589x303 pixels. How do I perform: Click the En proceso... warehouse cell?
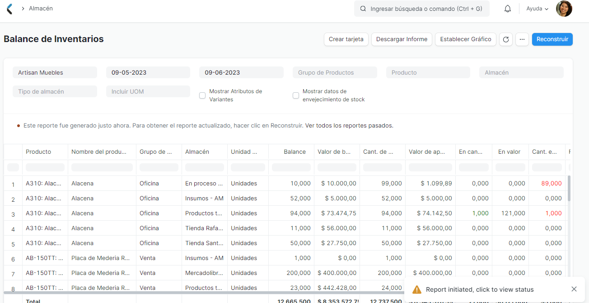pyautogui.click(x=205, y=183)
